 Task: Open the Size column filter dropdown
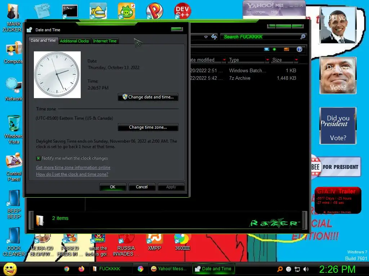296,60
